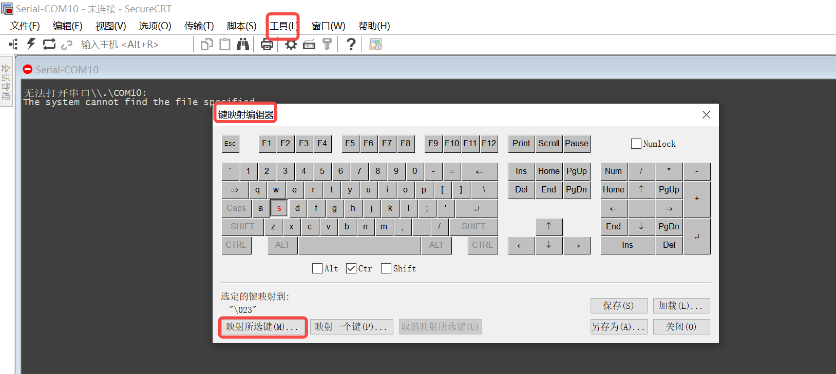Select the Print key
This screenshot has height=374, width=836.
point(522,144)
